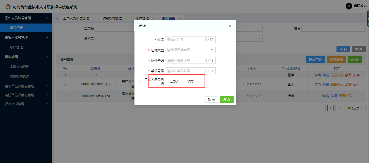369x163 pixels.
Task: Check the 经办人 role checkbox
Action: click(167, 81)
